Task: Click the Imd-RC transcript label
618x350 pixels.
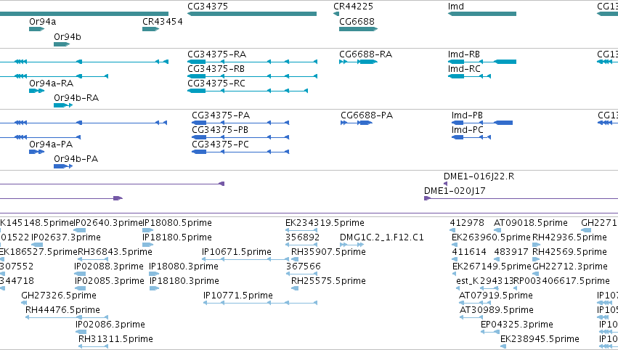Action: tap(464, 69)
